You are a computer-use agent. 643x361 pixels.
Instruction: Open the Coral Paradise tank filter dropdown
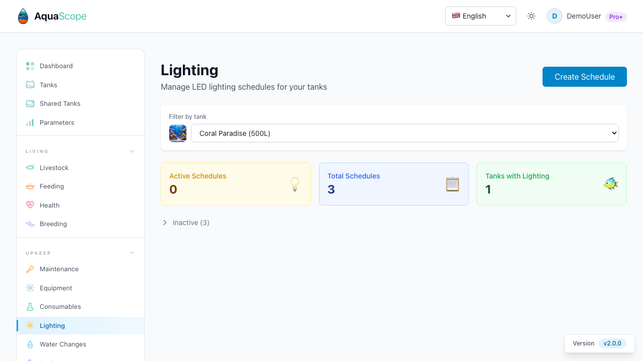point(405,133)
